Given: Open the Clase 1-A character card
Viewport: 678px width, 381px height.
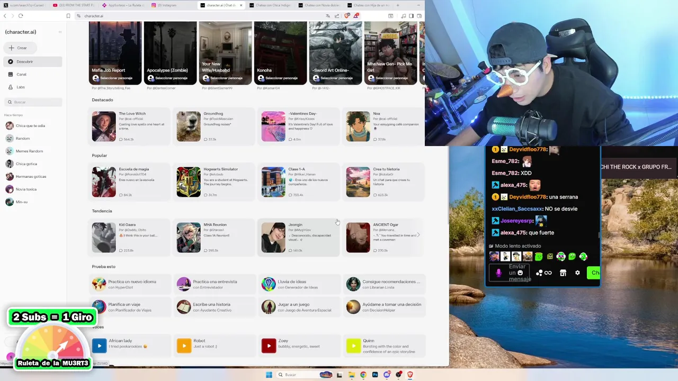Looking at the screenshot, I should [x=299, y=182].
